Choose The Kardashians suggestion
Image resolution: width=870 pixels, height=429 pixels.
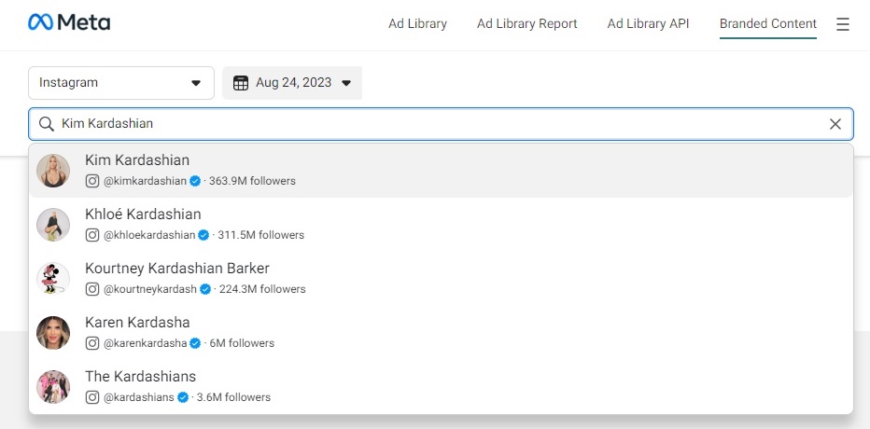(442, 387)
